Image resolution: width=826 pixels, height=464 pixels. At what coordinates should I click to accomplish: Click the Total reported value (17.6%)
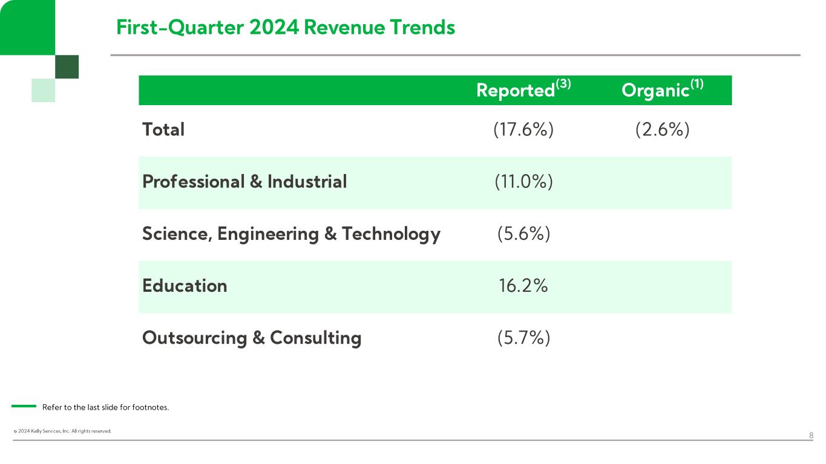[x=523, y=130]
